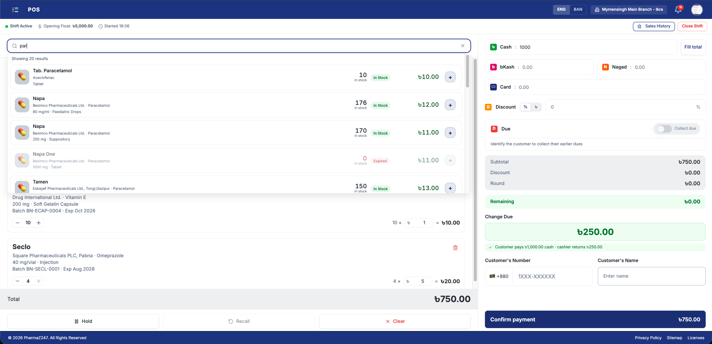712x344 pixels.
Task: Switch language to BAN
Action: pyautogui.click(x=578, y=10)
